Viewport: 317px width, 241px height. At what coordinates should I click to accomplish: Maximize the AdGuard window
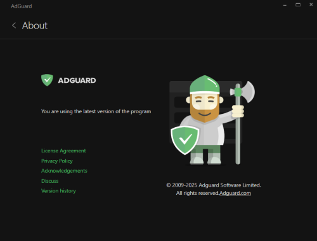pyautogui.click(x=298, y=4)
